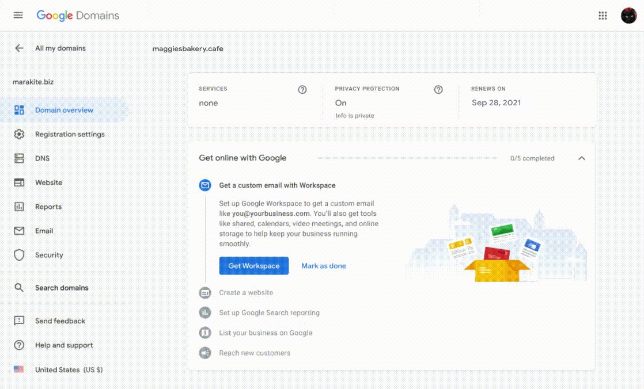Image resolution: width=644 pixels, height=389 pixels.
Task: Click the Reports chart icon
Action: pyautogui.click(x=19, y=207)
